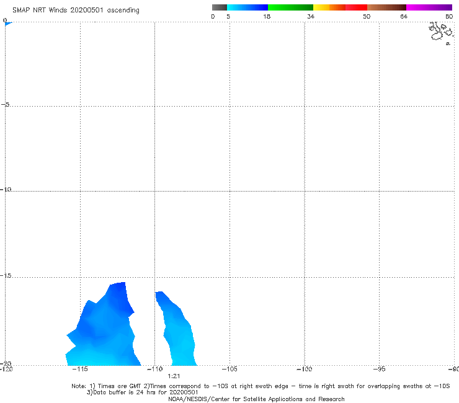
Task: Click the blue segment of the wind color bar
Action: [x=247, y=7]
